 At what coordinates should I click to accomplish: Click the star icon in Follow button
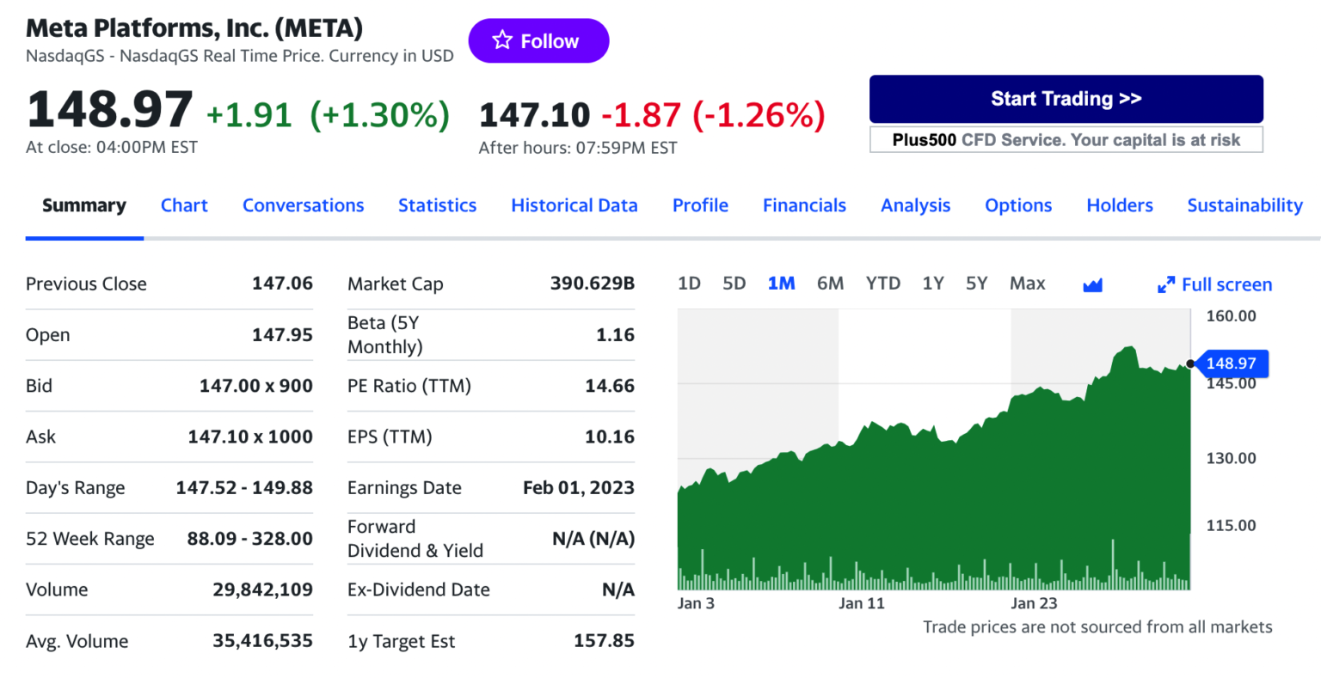(502, 40)
